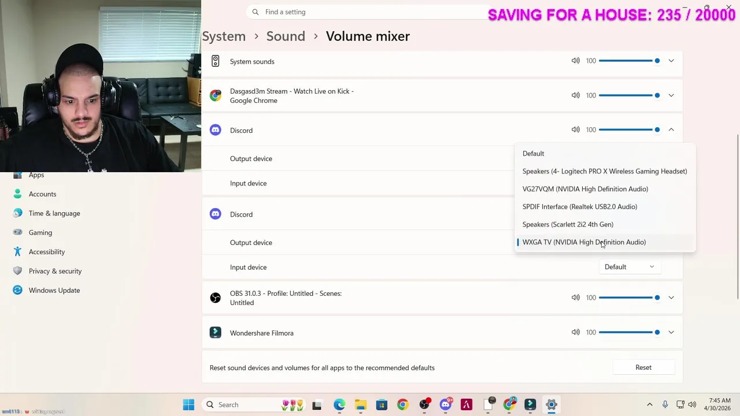The image size is (740, 416).
Task: Click the System sounds speaker icon
Action: pyautogui.click(x=216, y=61)
